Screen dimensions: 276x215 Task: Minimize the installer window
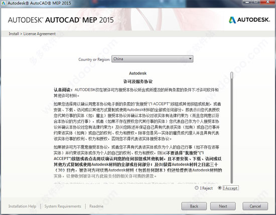pos(247,2)
